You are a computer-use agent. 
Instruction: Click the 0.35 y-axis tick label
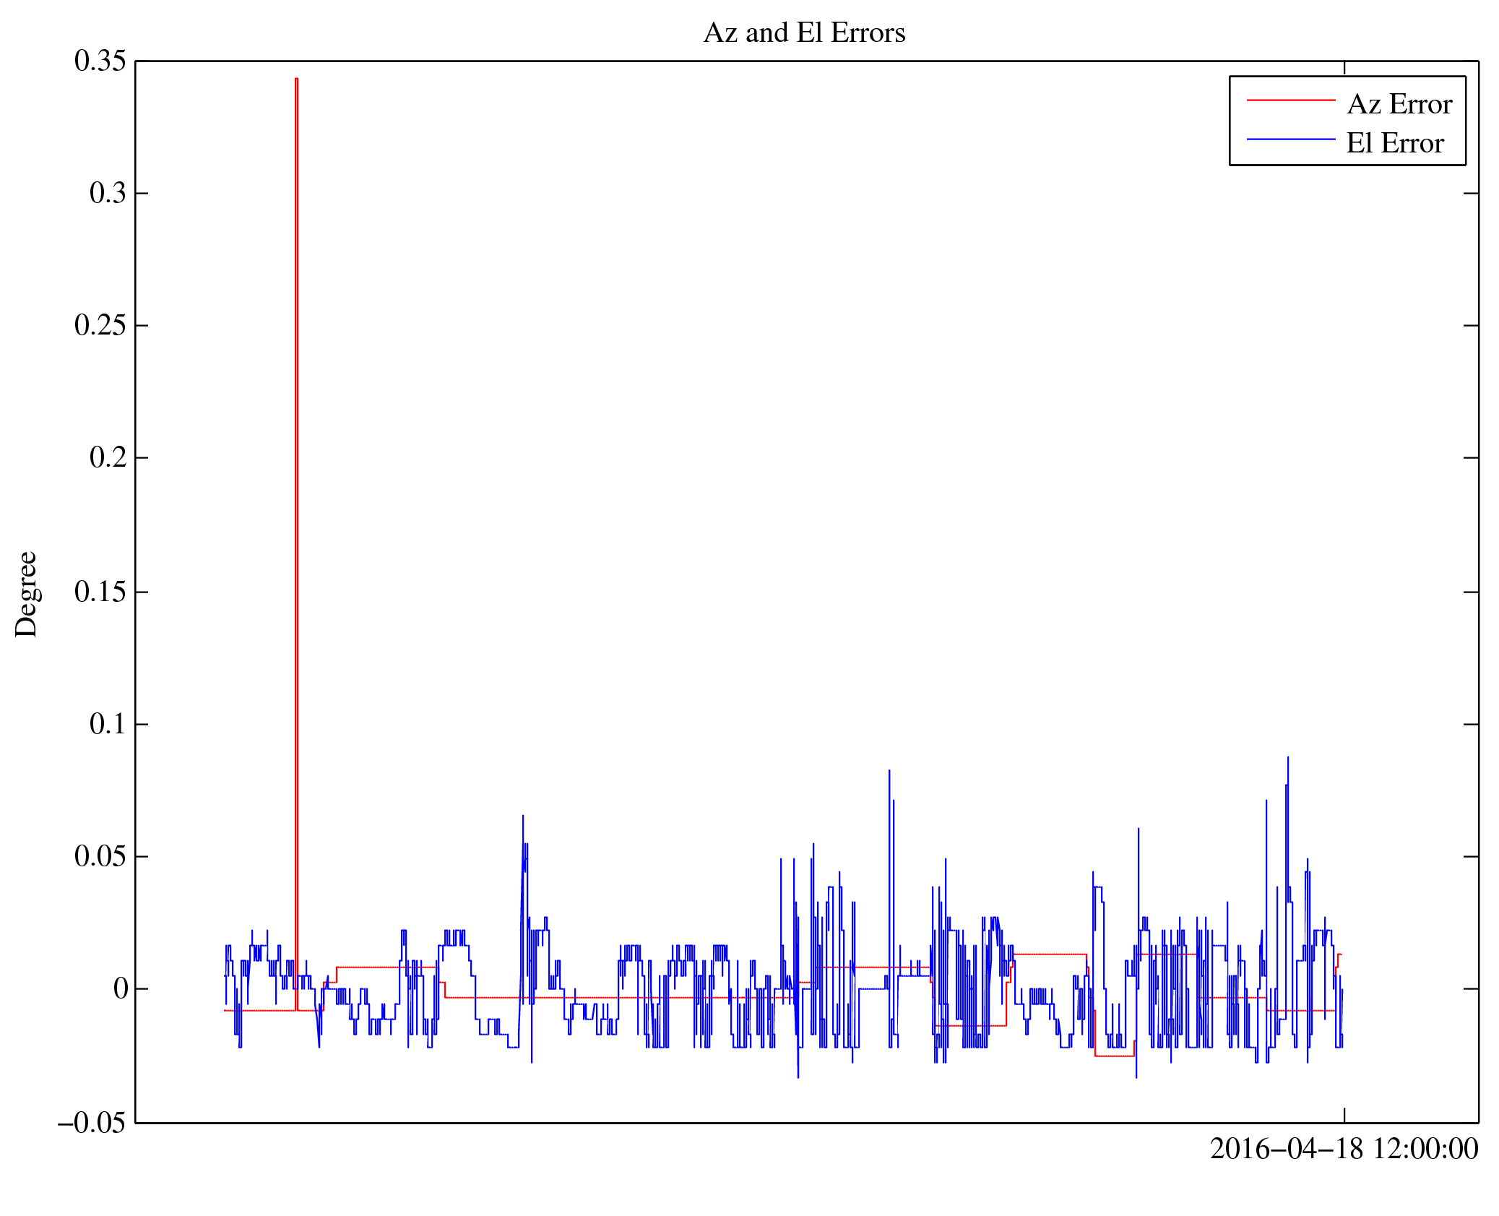pyautogui.click(x=100, y=61)
